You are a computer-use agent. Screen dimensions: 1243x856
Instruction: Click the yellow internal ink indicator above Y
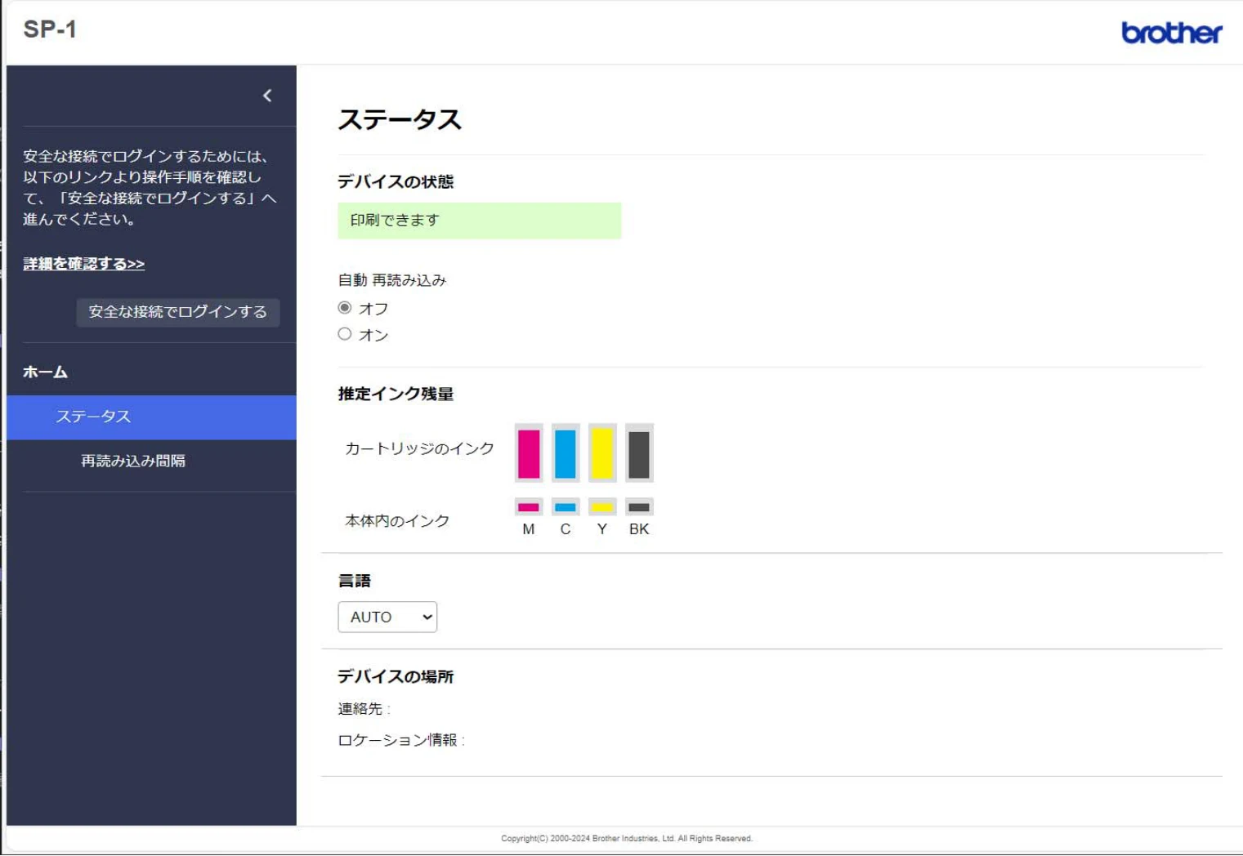tap(602, 507)
